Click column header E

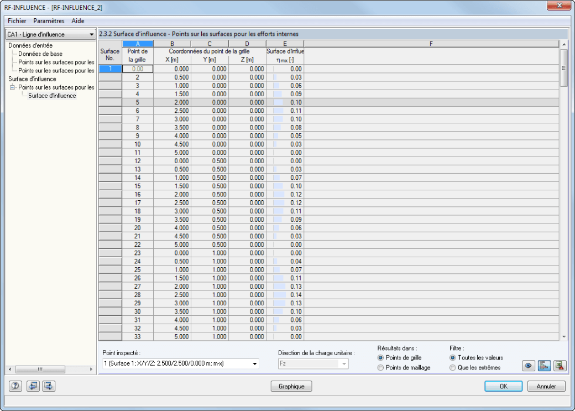(285, 44)
